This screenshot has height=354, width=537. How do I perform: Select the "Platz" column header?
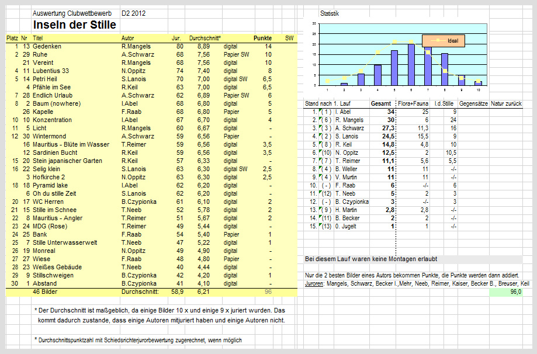click(12, 38)
